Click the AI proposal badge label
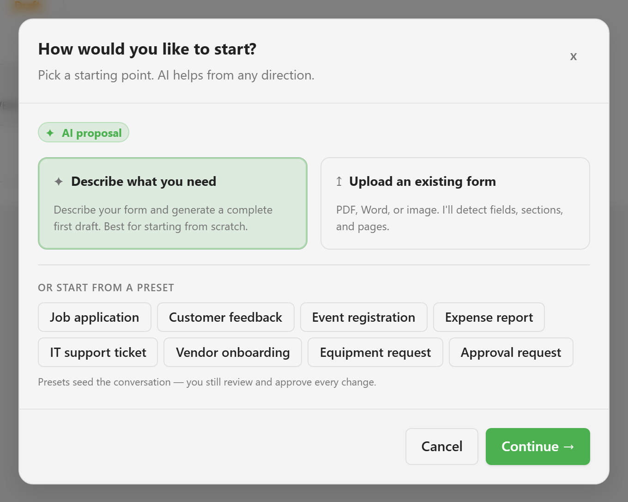628x502 pixels. 92,133
